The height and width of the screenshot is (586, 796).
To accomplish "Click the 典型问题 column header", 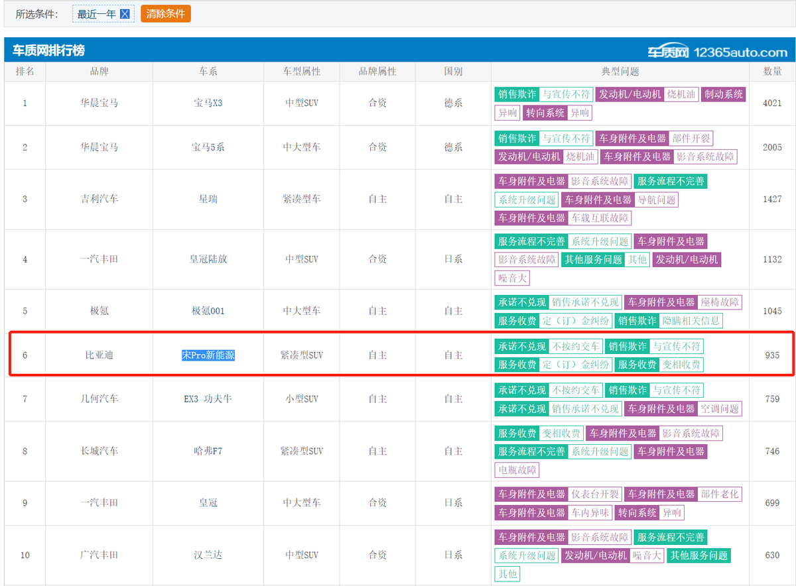I will [620, 72].
